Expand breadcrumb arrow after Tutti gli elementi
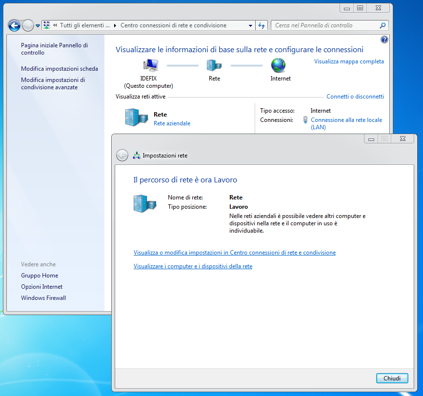Viewport: 423px width, 396px height. (x=115, y=25)
